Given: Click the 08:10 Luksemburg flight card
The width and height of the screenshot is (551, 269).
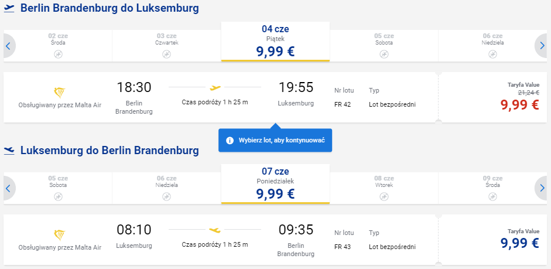Looking at the screenshot, I should 221,240.
